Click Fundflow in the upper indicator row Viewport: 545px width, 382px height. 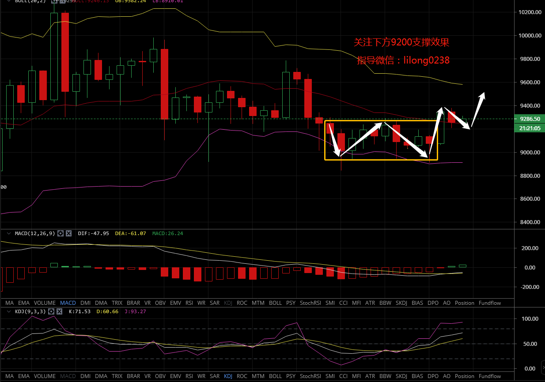[x=490, y=303]
